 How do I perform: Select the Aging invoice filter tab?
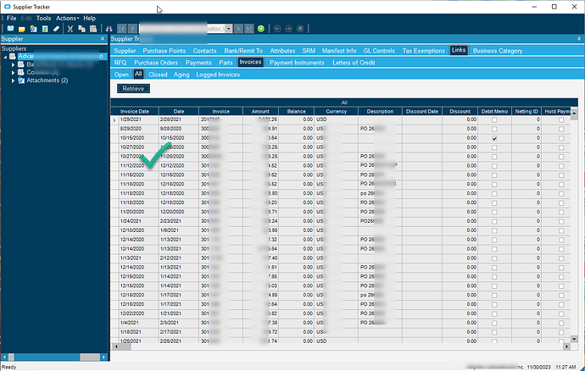181,75
